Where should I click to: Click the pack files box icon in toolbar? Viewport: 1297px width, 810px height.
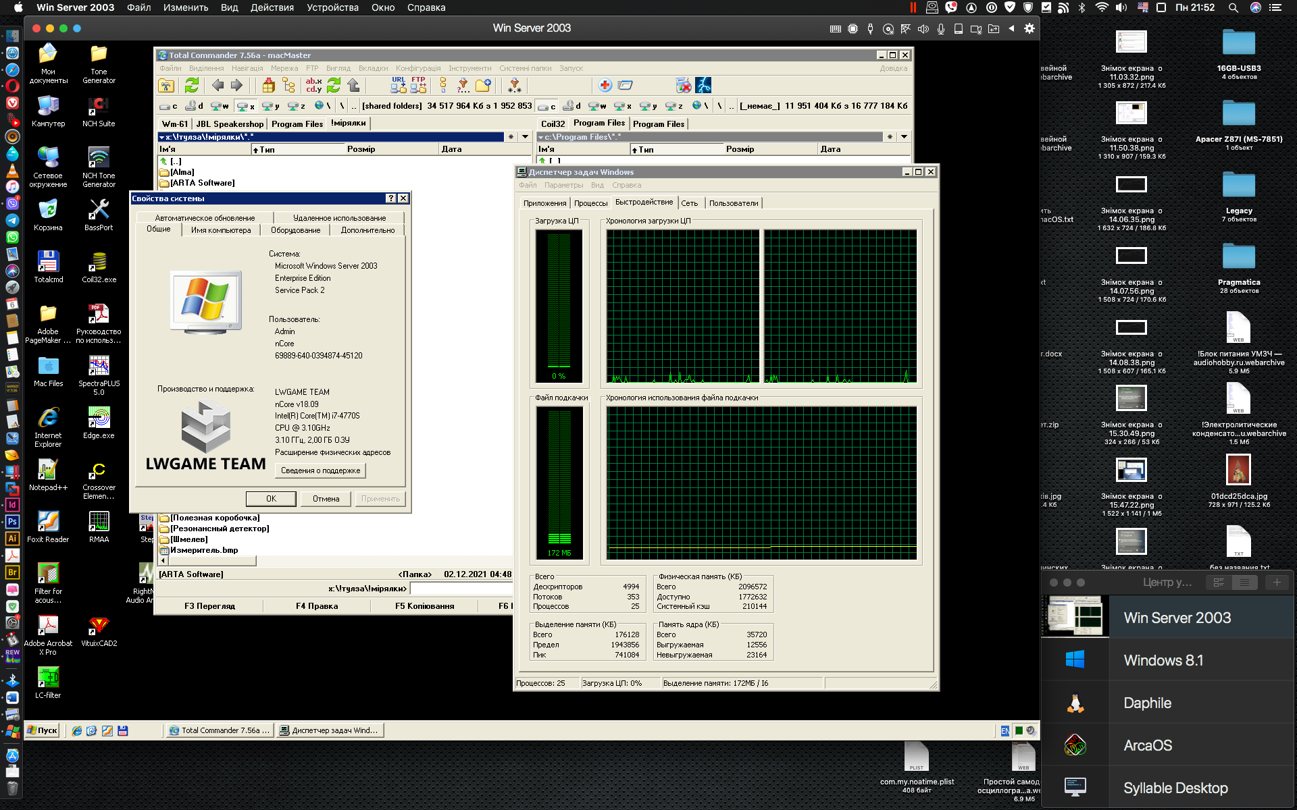pos(269,85)
